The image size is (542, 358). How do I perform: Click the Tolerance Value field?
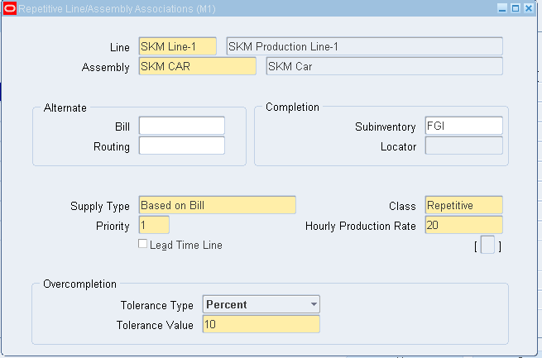pos(261,325)
